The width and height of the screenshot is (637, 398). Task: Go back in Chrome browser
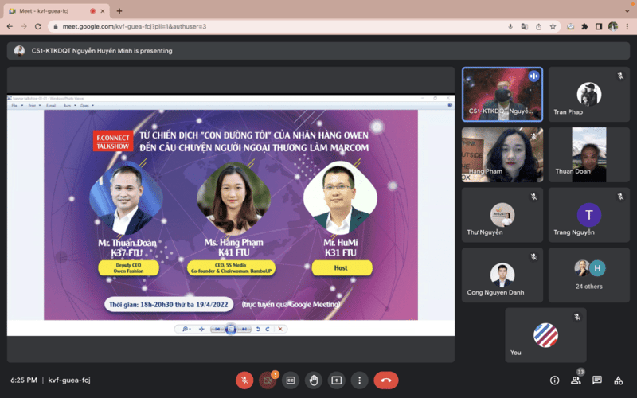[x=10, y=26]
